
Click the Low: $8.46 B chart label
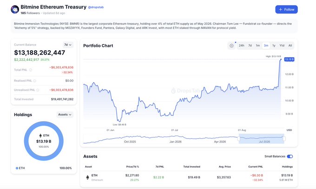pos(119,124)
